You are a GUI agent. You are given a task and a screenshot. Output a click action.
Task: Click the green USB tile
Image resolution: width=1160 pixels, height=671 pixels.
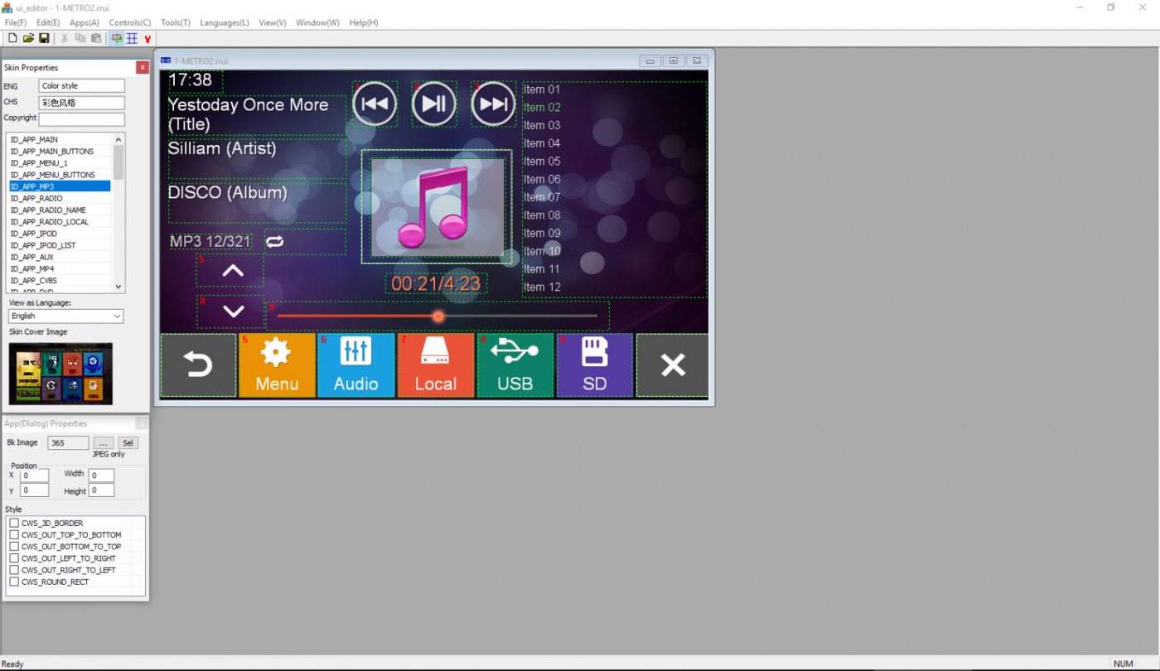pyautogui.click(x=515, y=365)
